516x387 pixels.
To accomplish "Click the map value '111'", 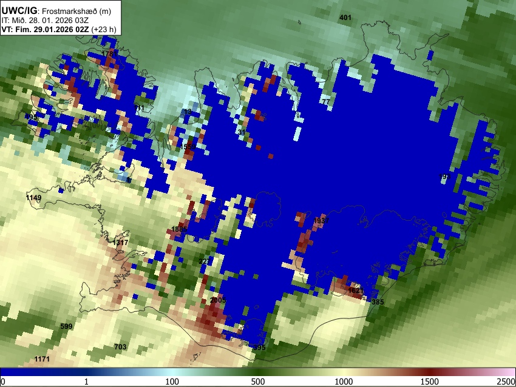I will (139, 108).
